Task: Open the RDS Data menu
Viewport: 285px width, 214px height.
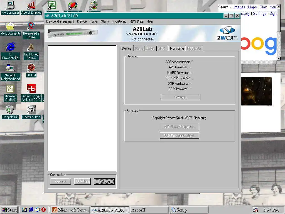Action: click(x=136, y=21)
